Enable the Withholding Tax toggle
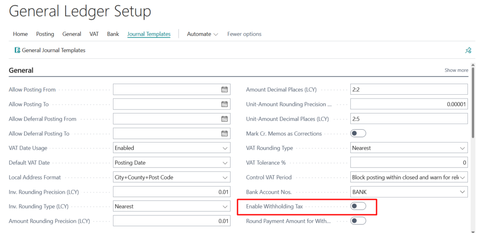Image resolution: width=486 pixels, height=233 pixels. point(358,206)
